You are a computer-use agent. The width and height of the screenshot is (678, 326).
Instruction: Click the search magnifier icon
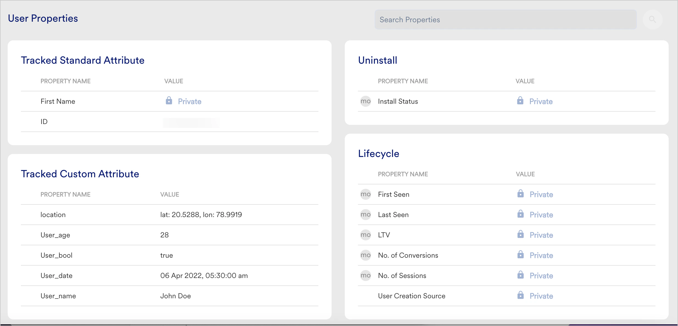click(653, 19)
